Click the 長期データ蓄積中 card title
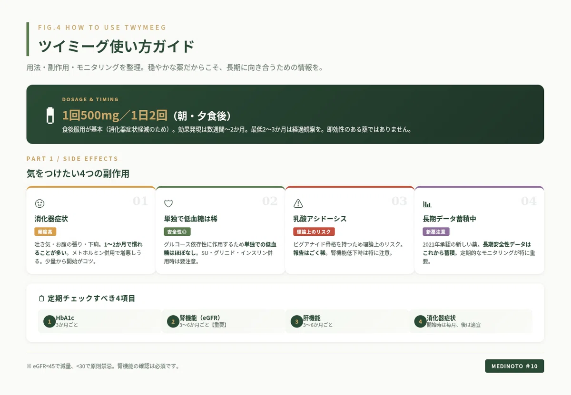This screenshot has height=395, width=571. (450, 219)
